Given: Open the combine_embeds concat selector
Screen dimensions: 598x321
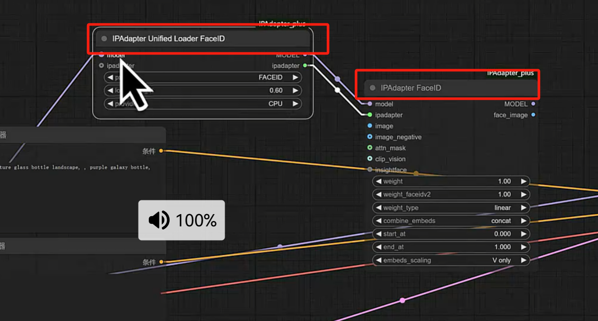Looking at the screenshot, I should 451,221.
